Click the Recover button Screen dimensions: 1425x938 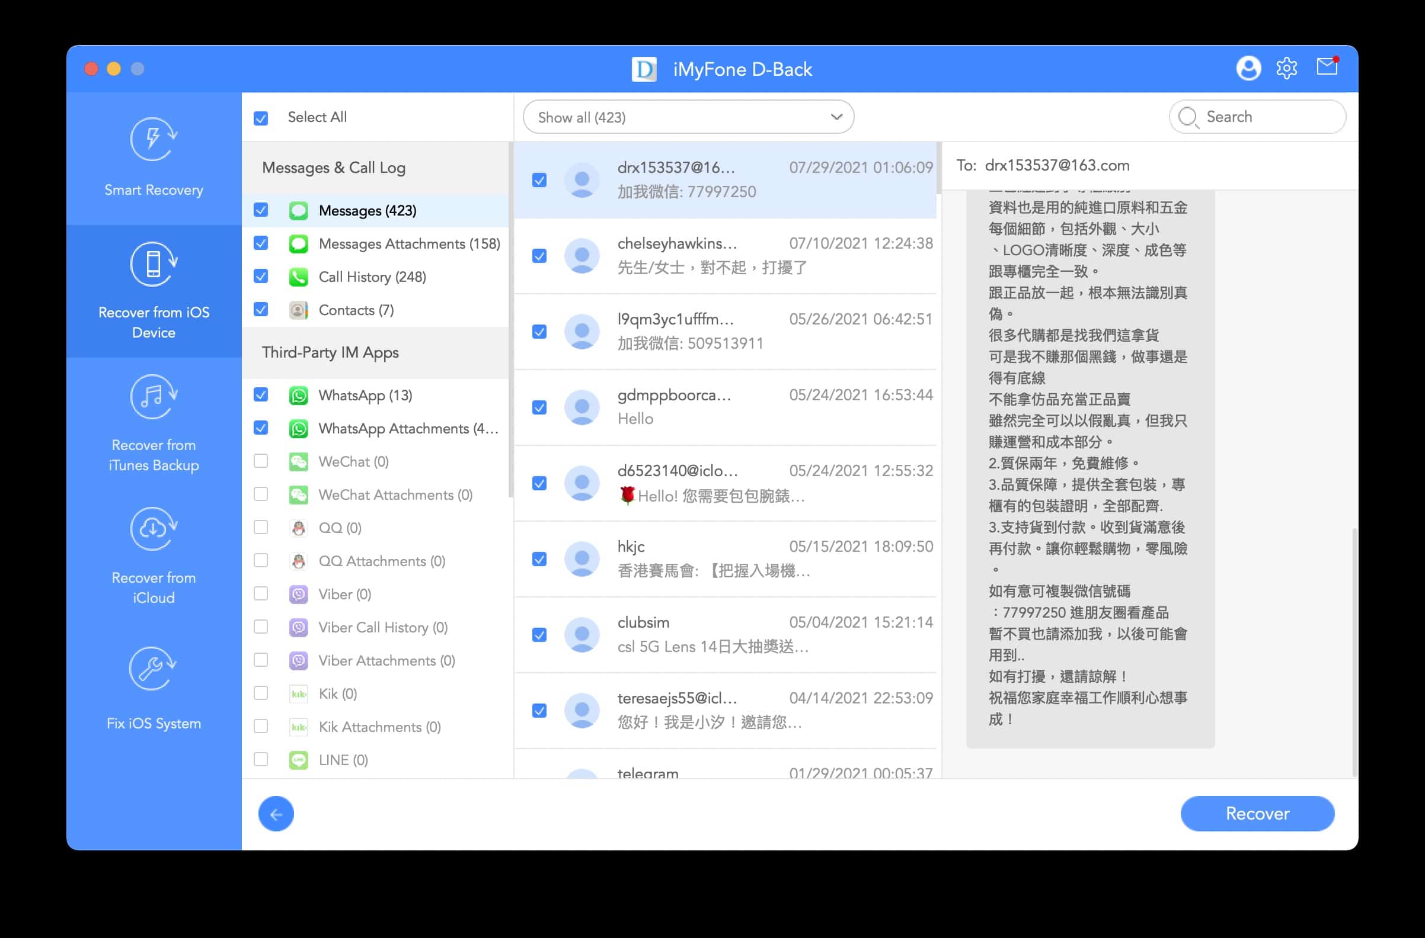(1257, 814)
